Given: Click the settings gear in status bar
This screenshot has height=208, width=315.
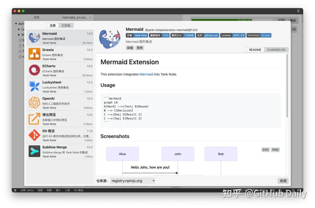Looking at the screenshot, I should click(15, 190).
